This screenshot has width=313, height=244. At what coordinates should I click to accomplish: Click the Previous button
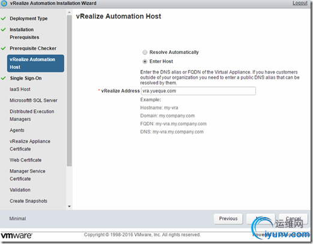click(x=228, y=219)
